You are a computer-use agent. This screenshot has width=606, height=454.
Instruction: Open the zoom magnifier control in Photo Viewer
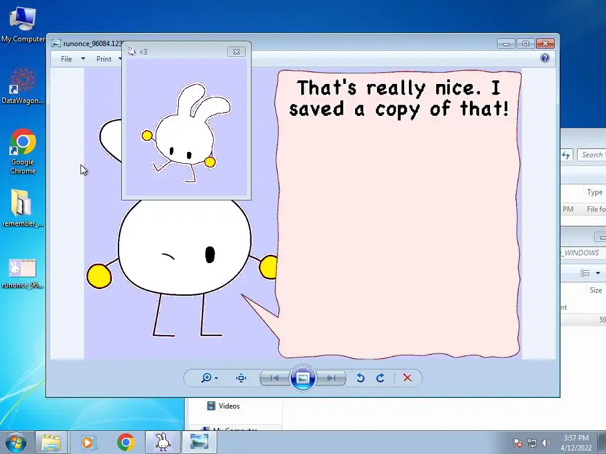pyautogui.click(x=207, y=378)
